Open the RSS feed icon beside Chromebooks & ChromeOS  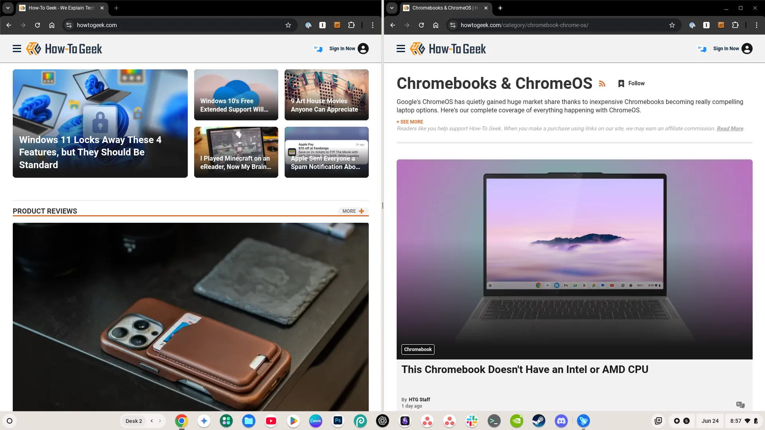coord(602,84)
